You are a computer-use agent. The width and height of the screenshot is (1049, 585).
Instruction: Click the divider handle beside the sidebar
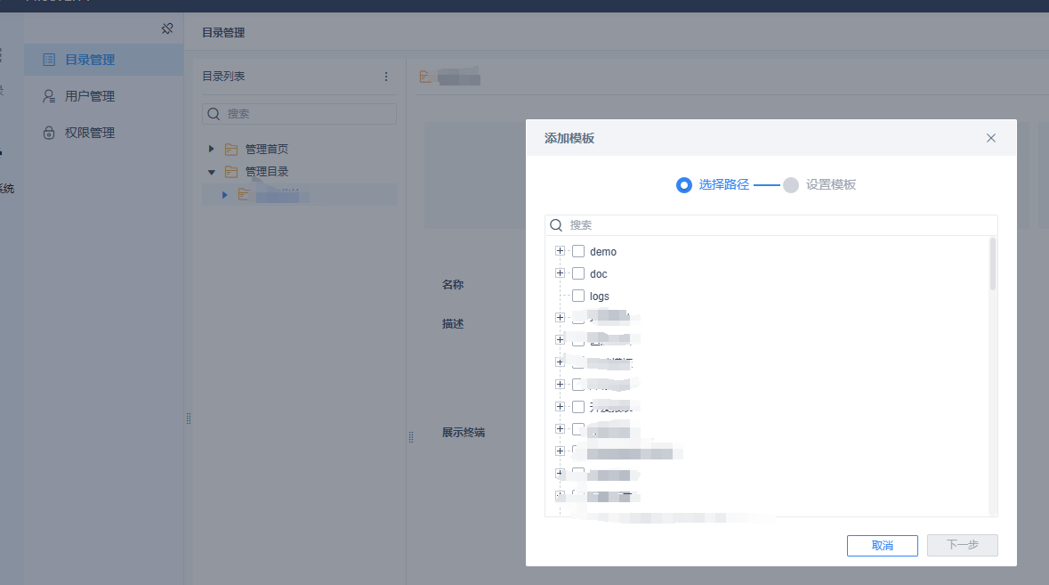click(189, 418)
